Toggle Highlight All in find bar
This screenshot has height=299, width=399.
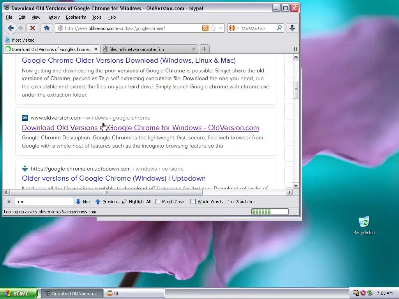click(136, 202)
